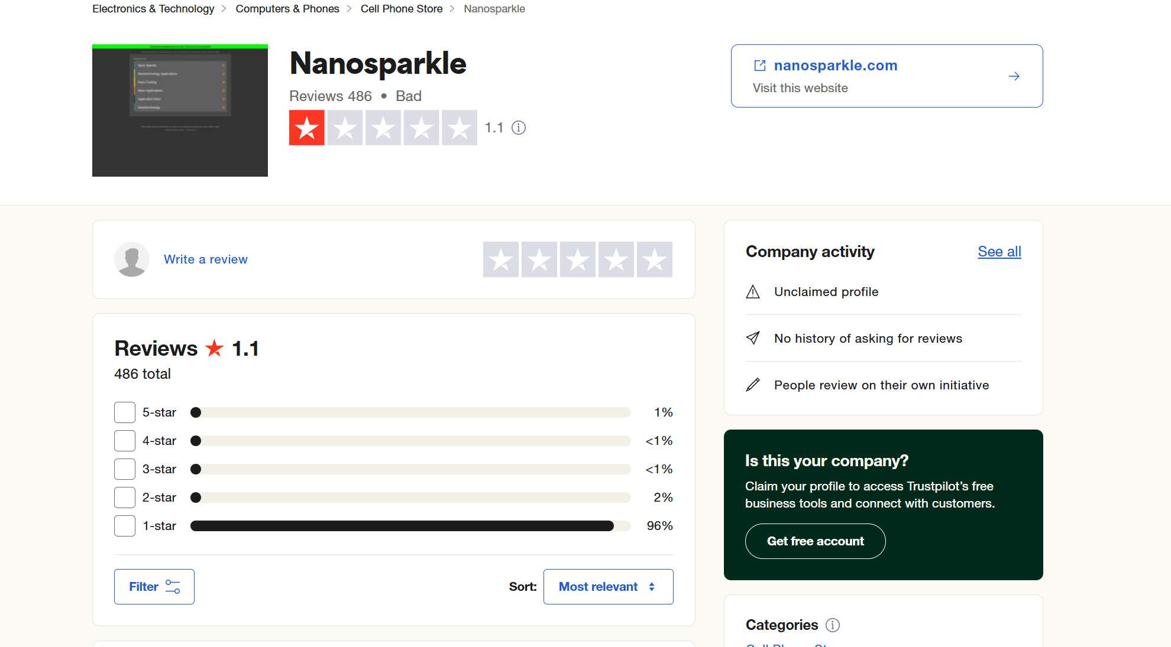Open the Computers & Phones breadcrumb

click(x=287, y=8)
